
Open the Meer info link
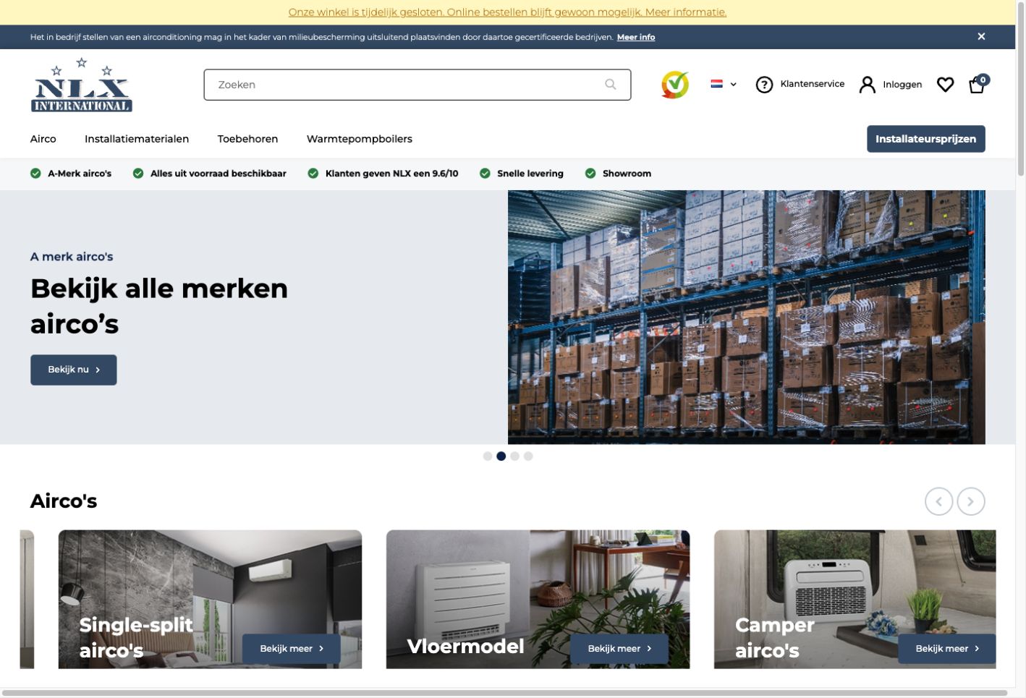pos(636,37)
